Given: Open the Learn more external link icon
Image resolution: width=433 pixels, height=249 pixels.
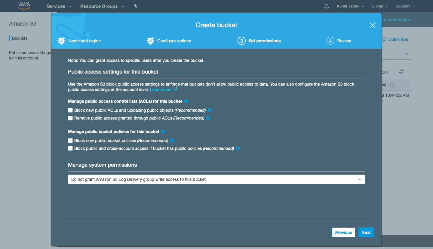Looking at the screenshot, I should [x=175, y=90].
